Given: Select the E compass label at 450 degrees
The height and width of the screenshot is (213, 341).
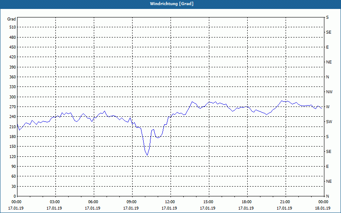Looking at the screenshot, I should coord(327,47).
